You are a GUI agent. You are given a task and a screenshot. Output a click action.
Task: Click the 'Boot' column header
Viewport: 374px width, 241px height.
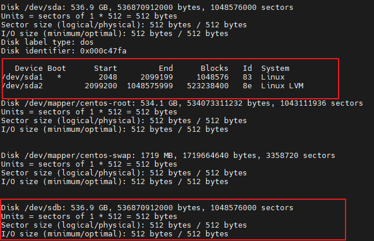(x=56, y=69)
